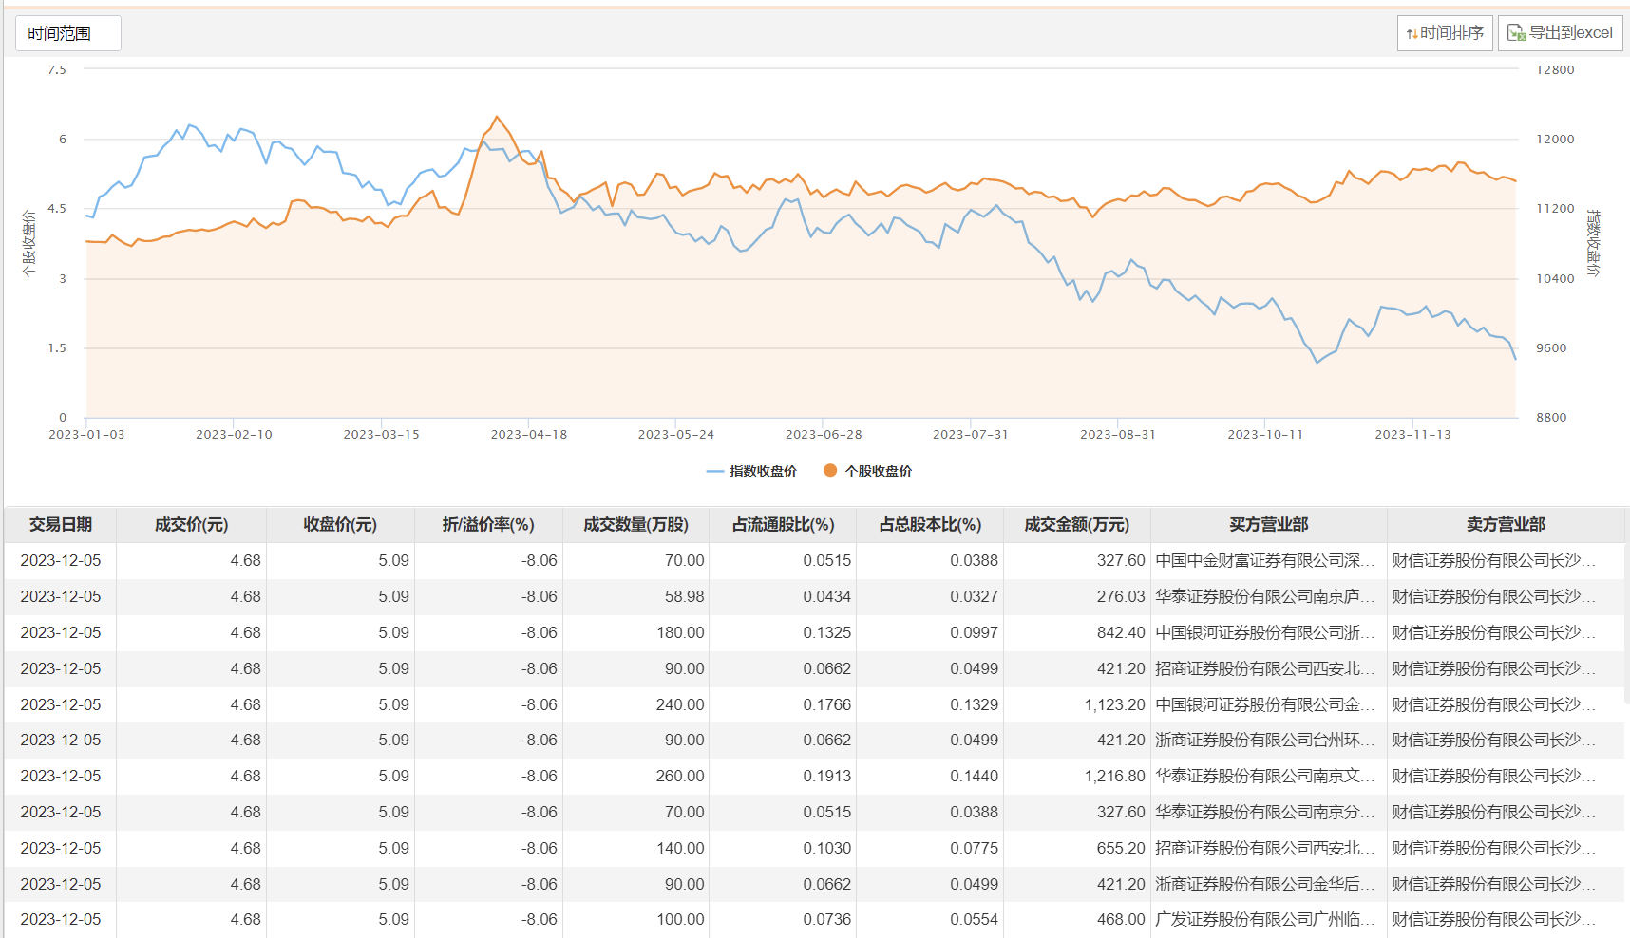Image resolution: width=1630 pixels, height=938 pixels.
Task: Click the 卖方营业部 column header
Action: click(x=1505, y=525)
